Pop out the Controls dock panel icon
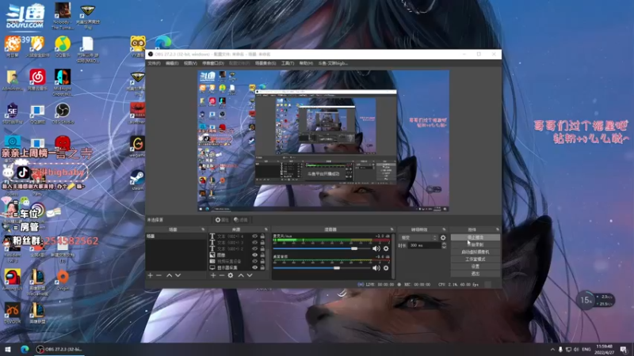 (x=498, y=229)
